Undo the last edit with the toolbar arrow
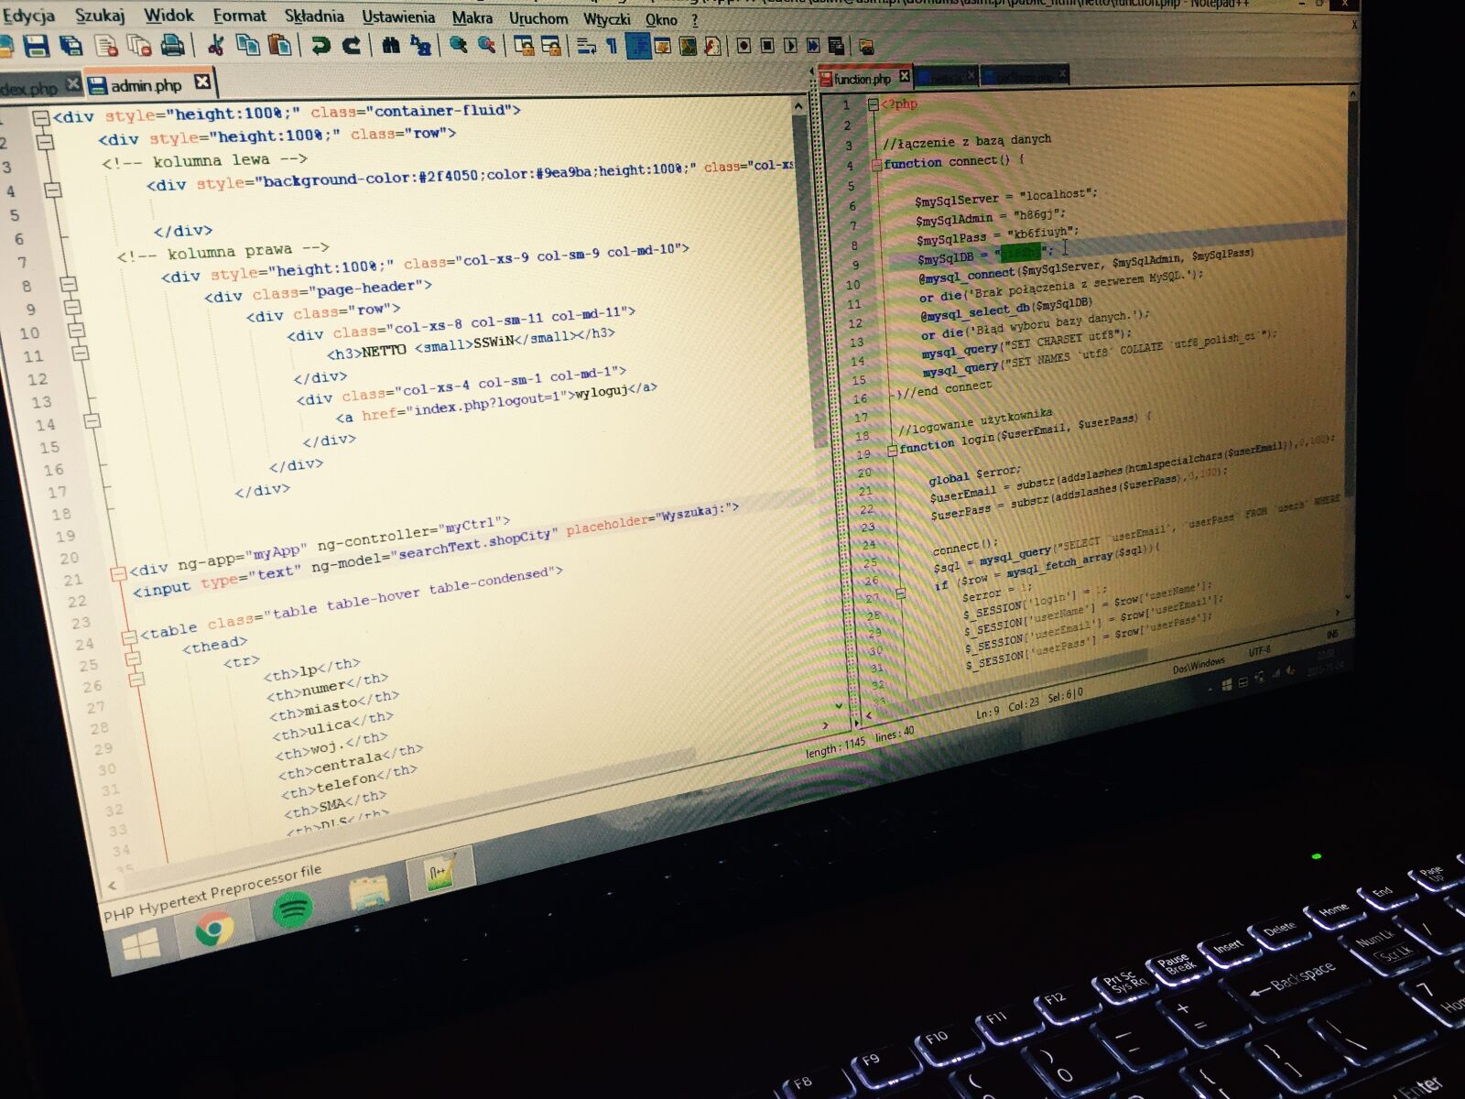Screen dimensions: 1465x1099 (320, 44)
